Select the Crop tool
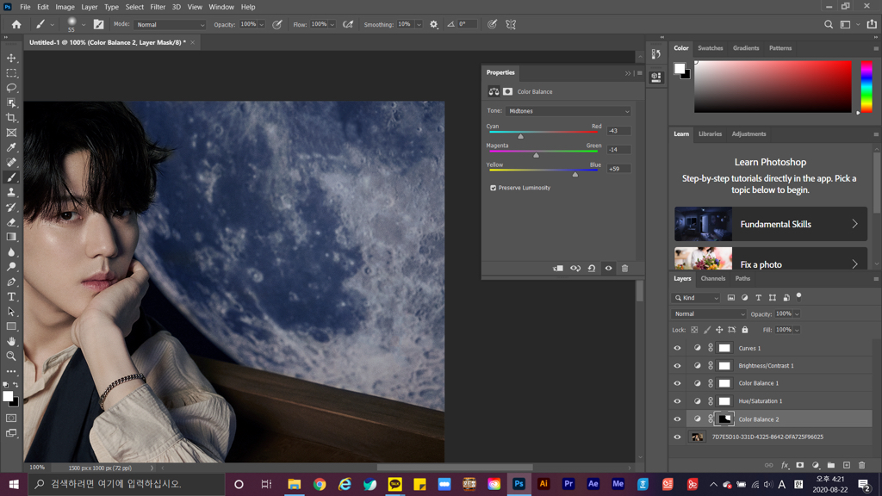This screenshot has height=496, width=882. tap(11, 117)
